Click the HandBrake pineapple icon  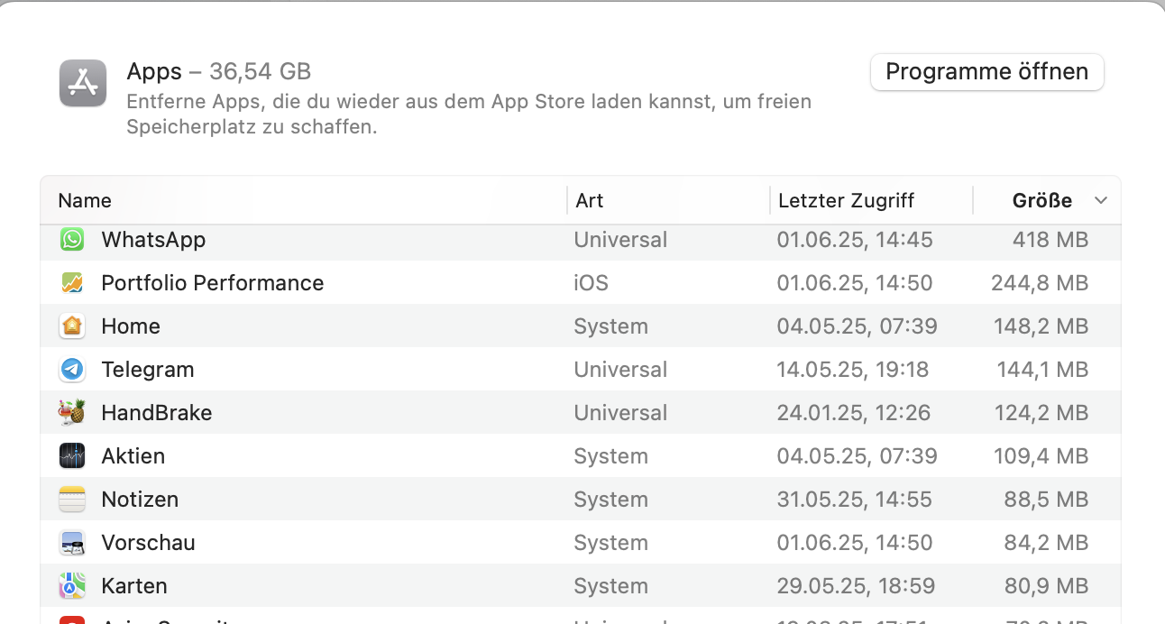[x=72, y=413]
